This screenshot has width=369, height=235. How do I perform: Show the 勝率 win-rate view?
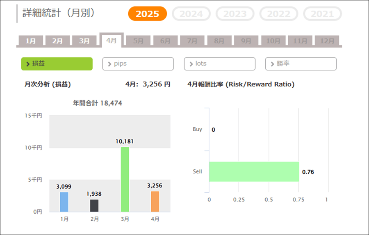pos(301,64)
